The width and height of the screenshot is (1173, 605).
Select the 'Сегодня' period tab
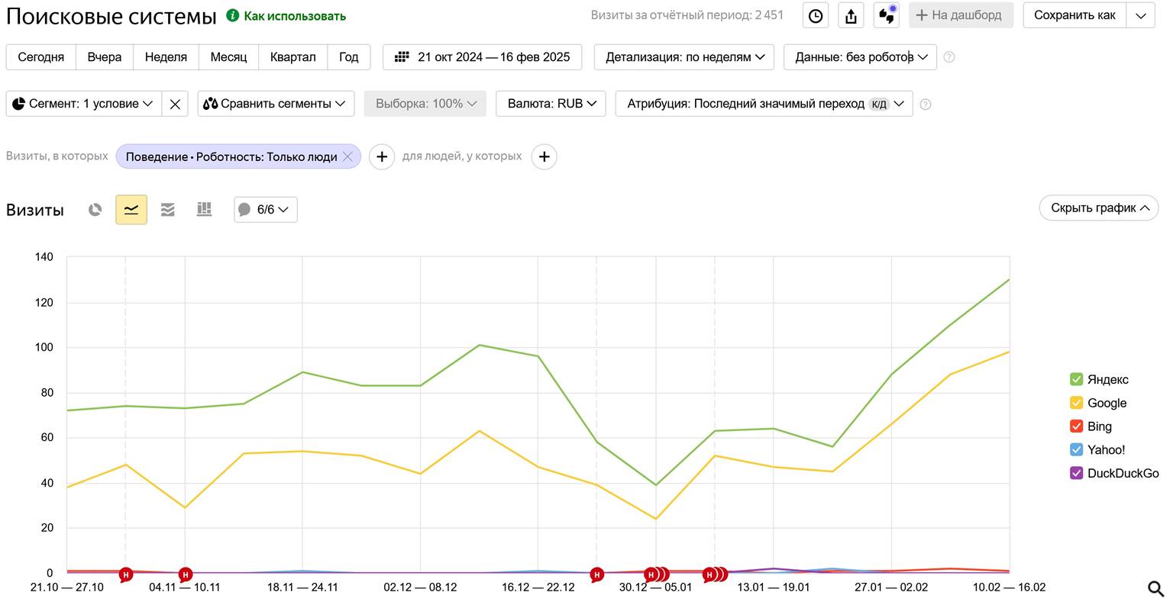click(40, 57)
